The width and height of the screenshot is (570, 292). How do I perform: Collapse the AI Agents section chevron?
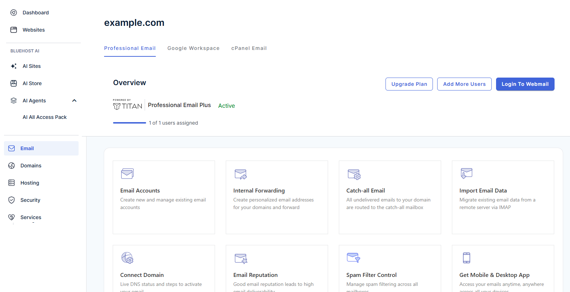74,101
